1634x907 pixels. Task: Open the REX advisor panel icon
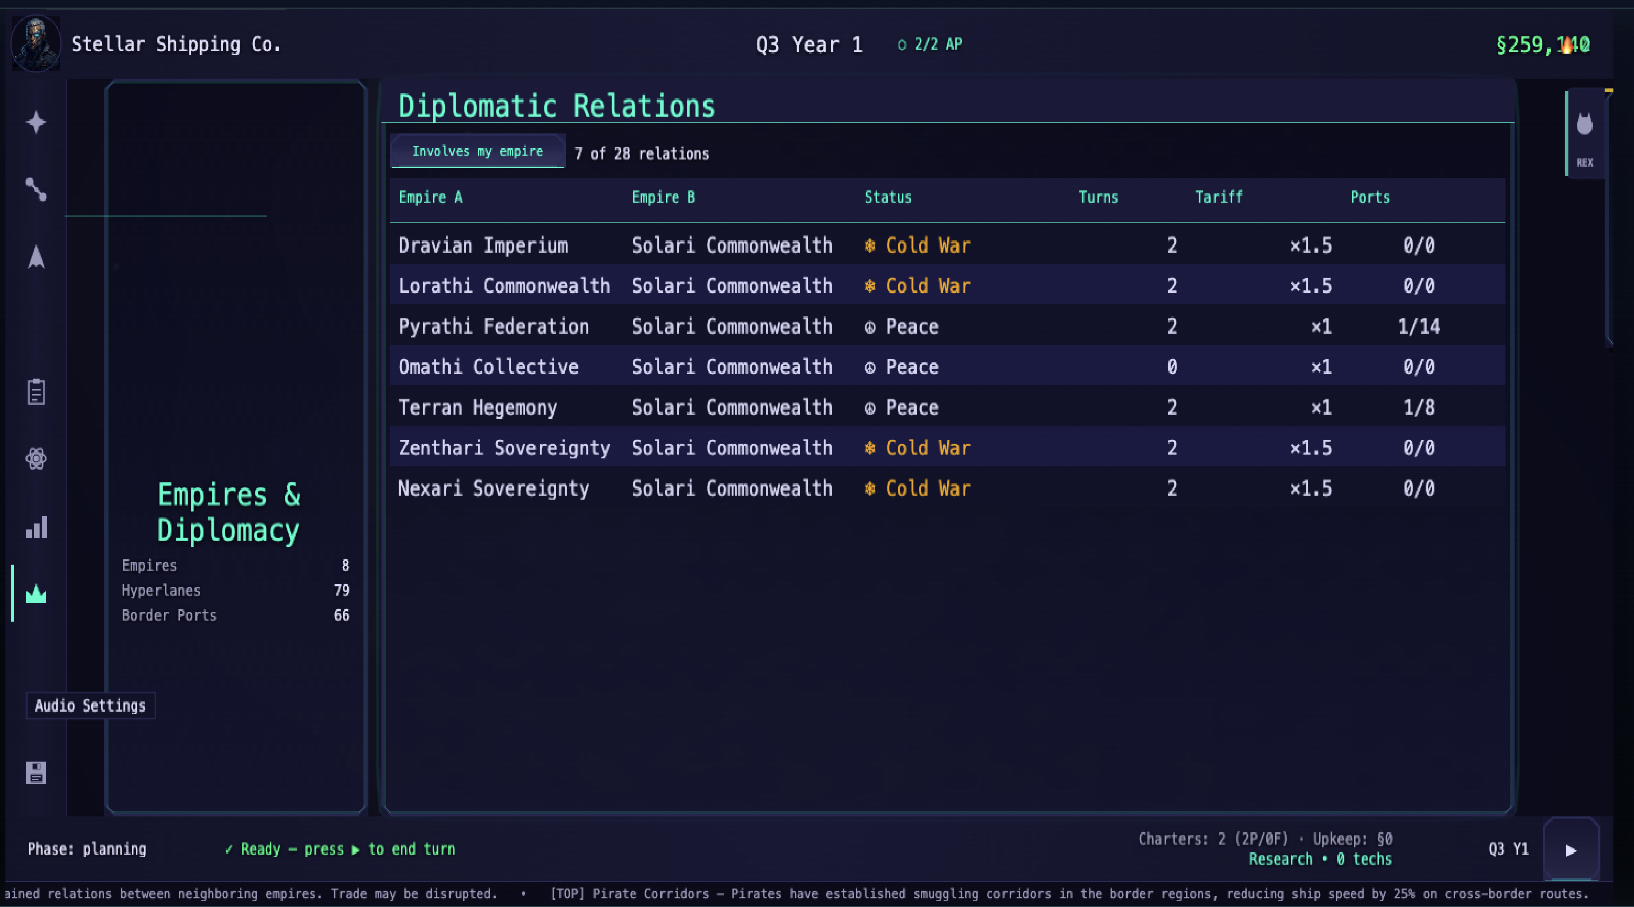(x=1585, y=133)
